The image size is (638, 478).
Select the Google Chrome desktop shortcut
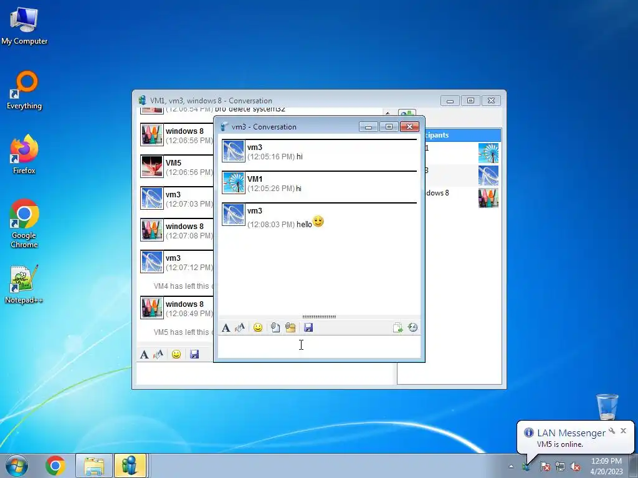[x=24, y=223]
